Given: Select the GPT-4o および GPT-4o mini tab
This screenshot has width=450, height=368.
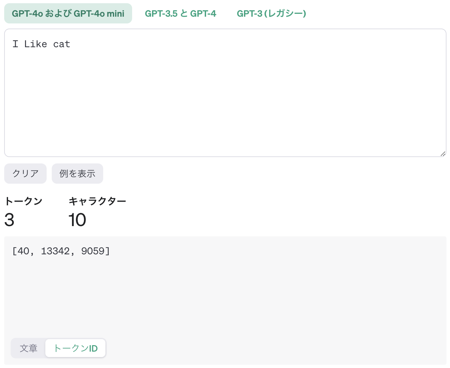Looking at the screenshot, I should [68, 13].
